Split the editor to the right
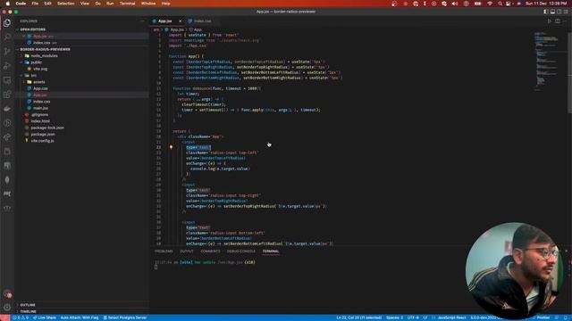Viewport: 572px width, 321px height. [558, 21]
